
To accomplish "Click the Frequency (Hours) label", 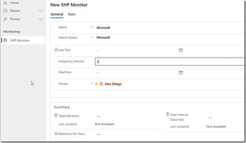I will [x=71, y=61].
